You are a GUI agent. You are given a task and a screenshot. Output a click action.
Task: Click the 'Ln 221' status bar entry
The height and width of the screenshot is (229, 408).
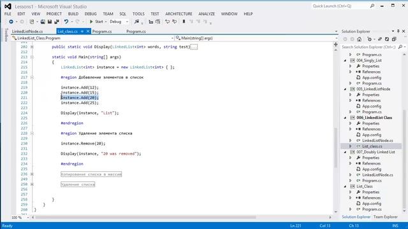[296, 226]
